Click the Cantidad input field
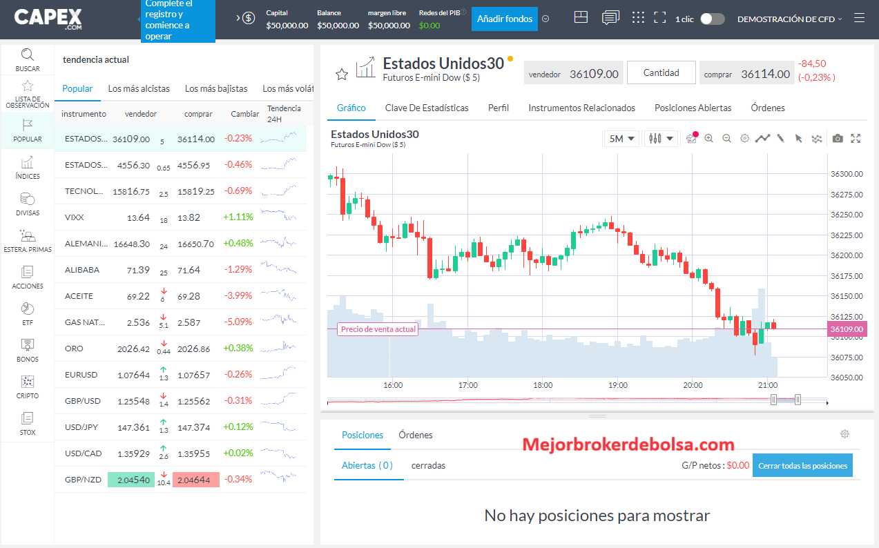 [661, 72]
